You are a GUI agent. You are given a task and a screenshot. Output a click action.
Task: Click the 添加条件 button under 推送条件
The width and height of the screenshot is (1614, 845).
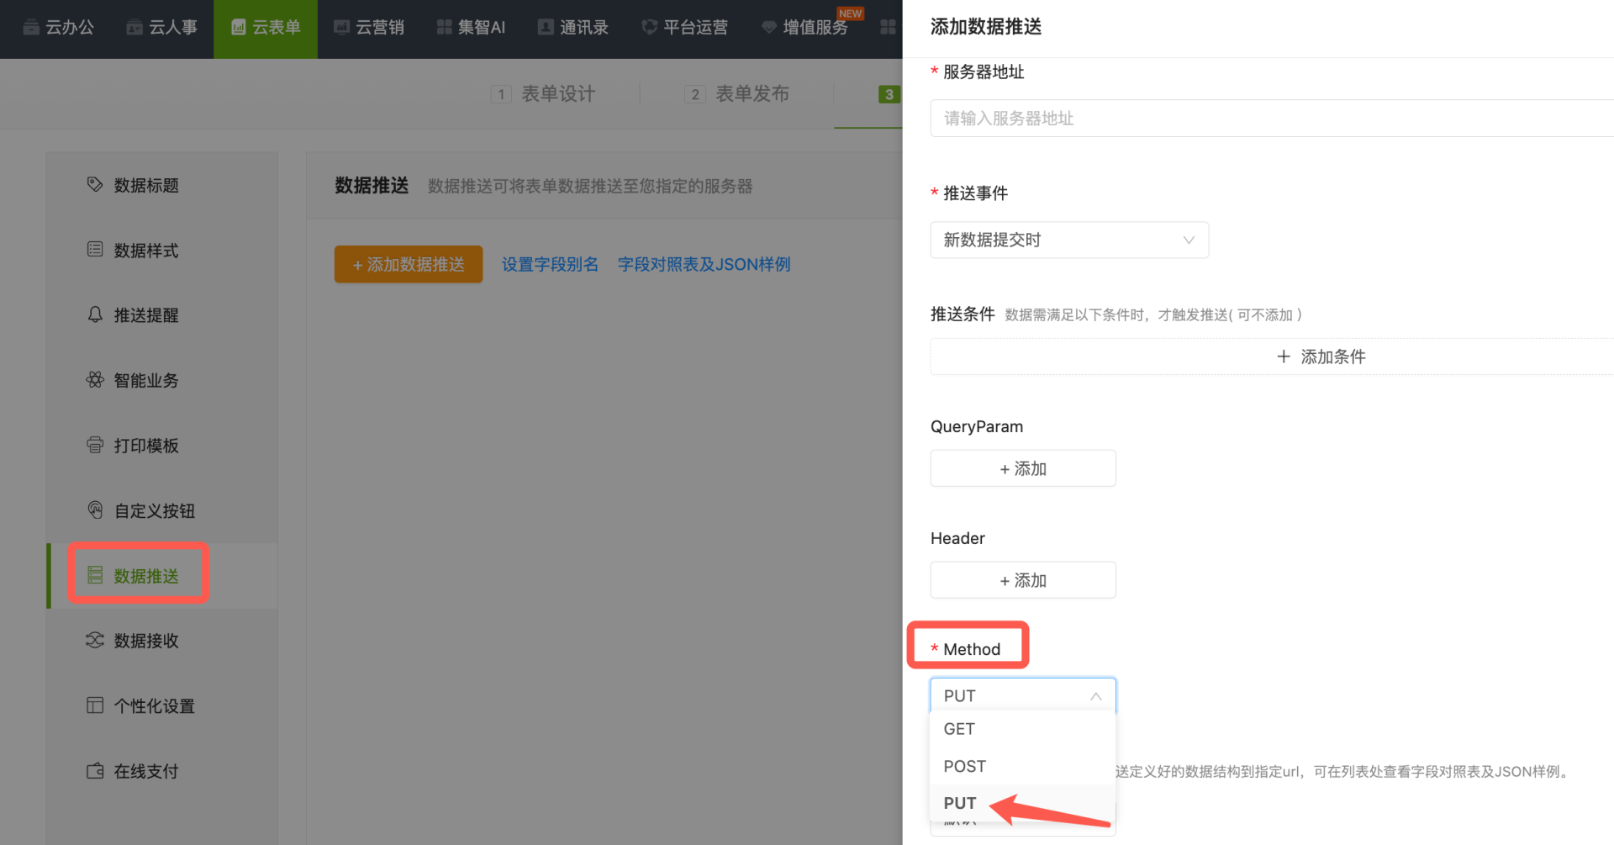1321,356
